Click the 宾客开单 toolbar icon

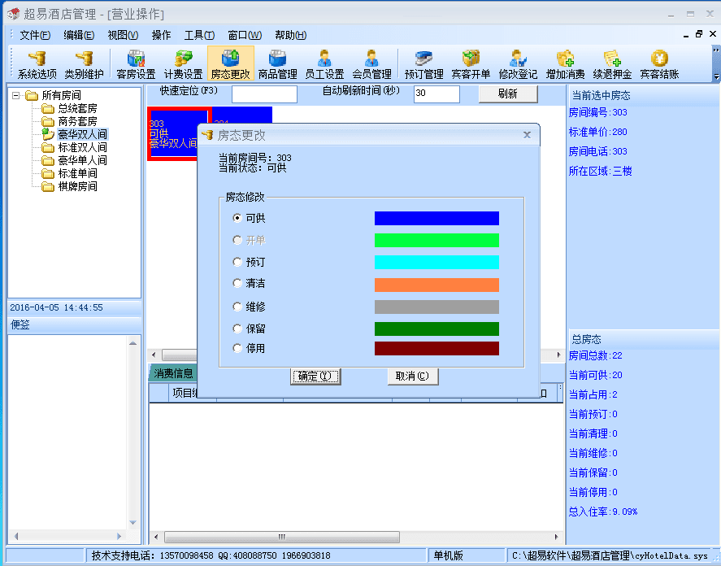[x=471, y=64]
